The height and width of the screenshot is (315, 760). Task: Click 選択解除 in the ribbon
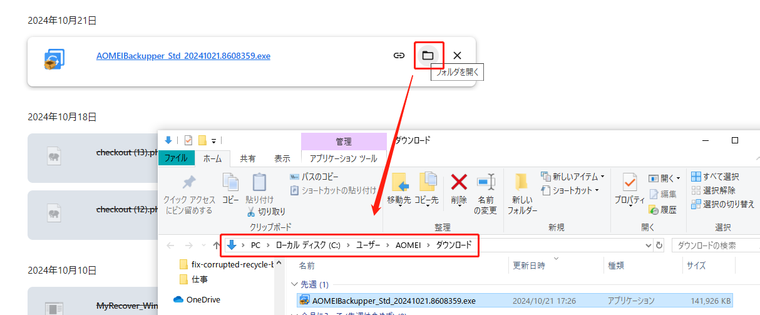pyautogui.click(x=714, y=190)
